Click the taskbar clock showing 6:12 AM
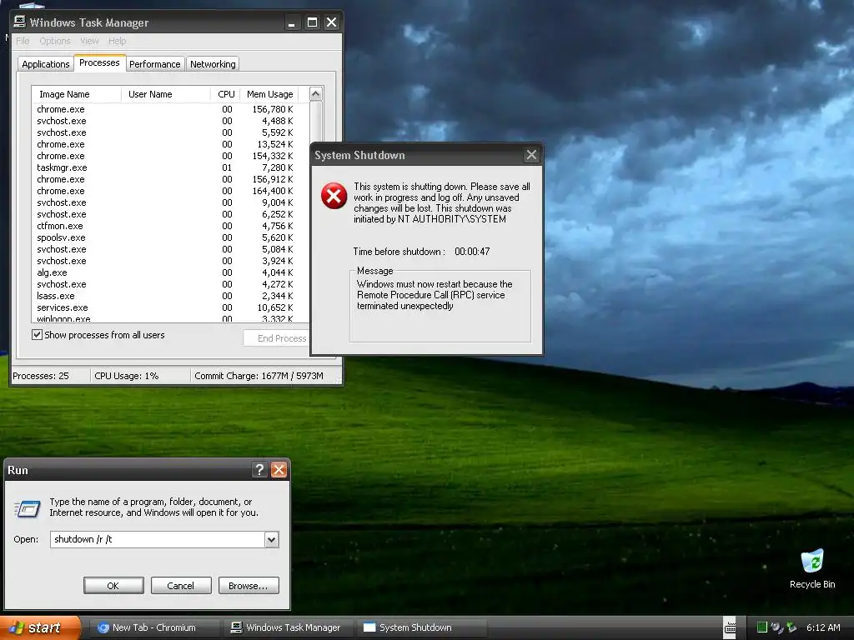The image size is (854, 640). click(823, 627)
